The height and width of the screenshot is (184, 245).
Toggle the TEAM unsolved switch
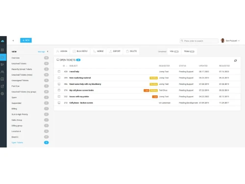192,52
